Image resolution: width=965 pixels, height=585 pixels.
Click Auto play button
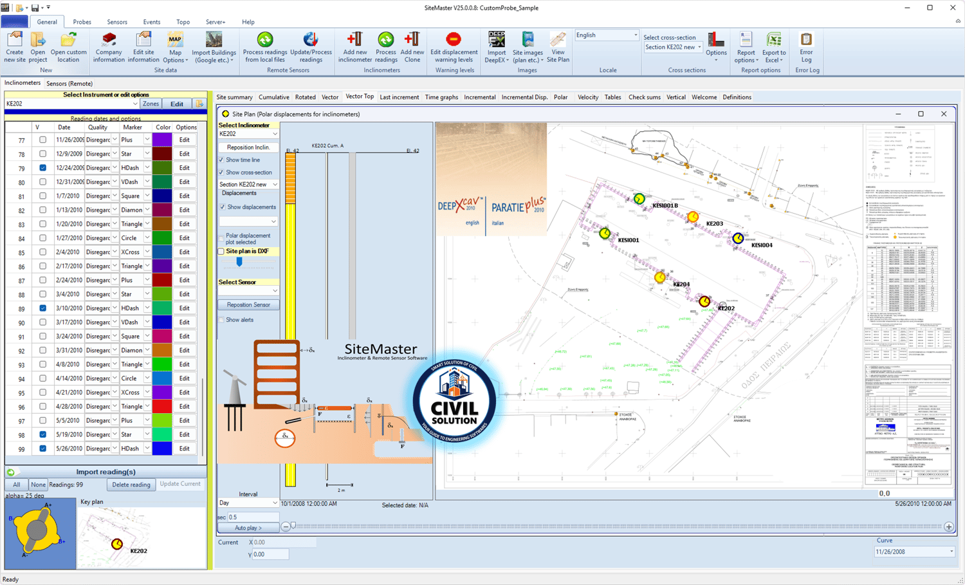click(248, 528)
